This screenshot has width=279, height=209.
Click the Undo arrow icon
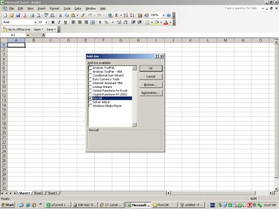pos(90,16)
